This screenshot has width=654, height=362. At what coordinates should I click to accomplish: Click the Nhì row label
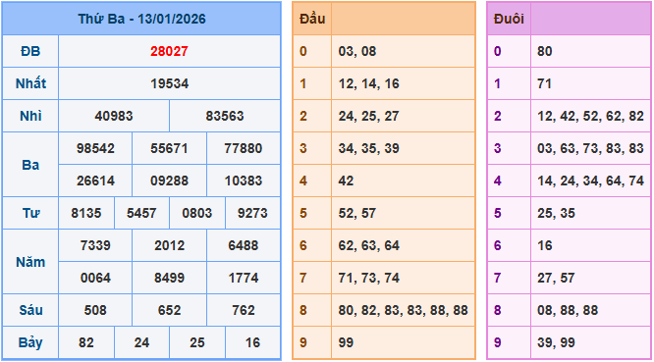pos(30,116)
